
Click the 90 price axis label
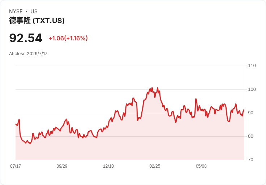point(250,113)
